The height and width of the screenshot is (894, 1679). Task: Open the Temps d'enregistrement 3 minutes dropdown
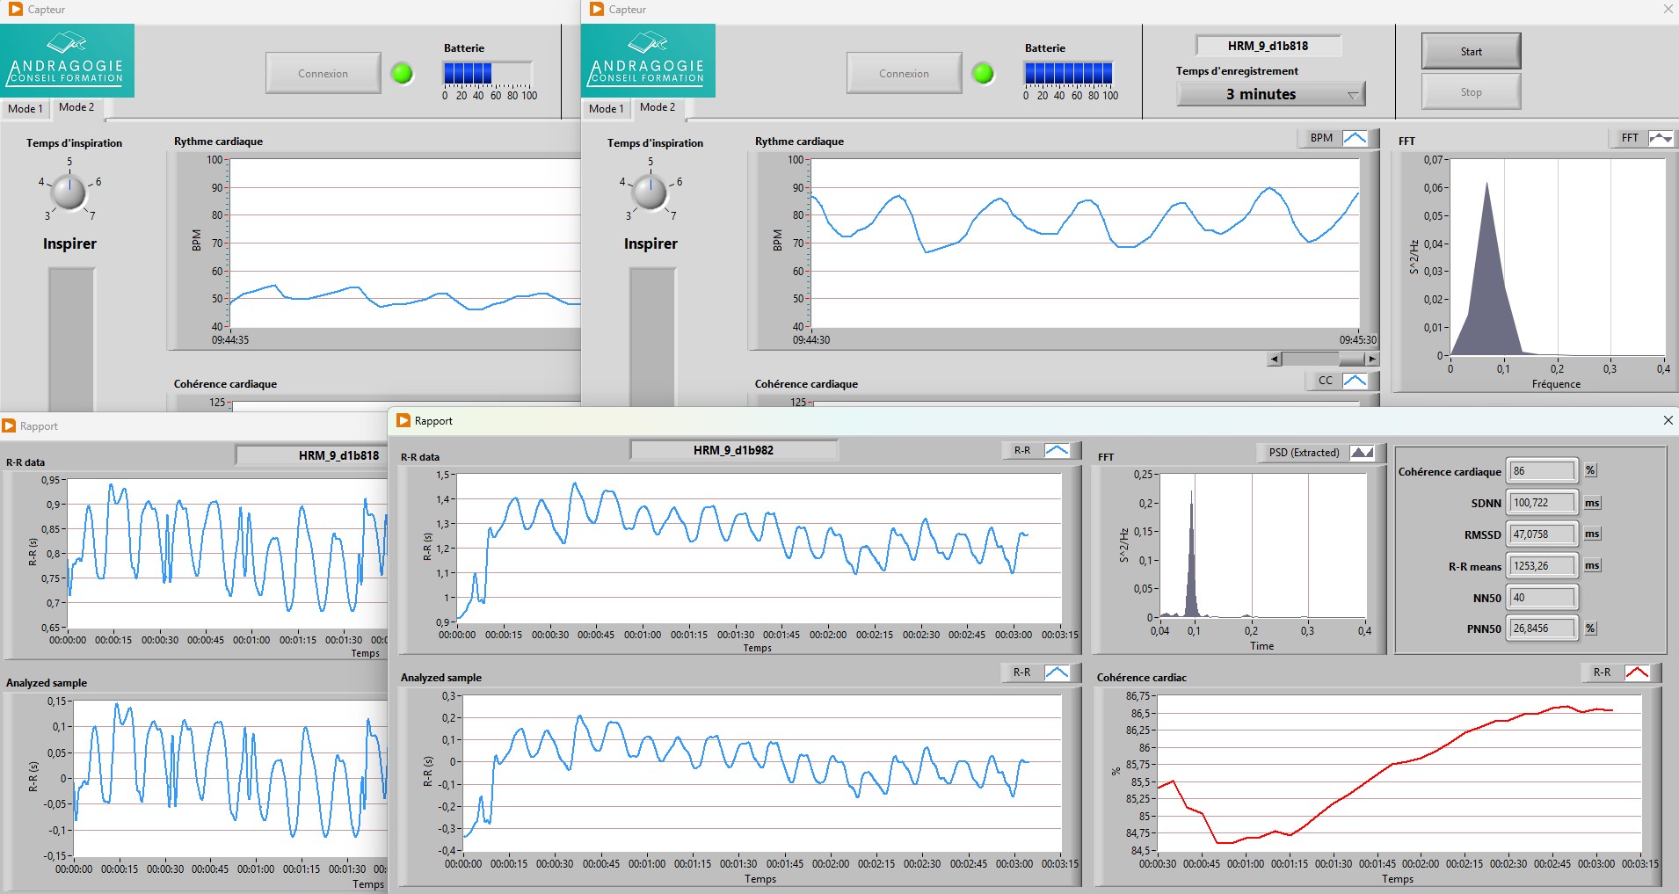1353,95
